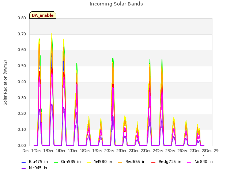Click the Dec 29 x-axis date label
The image size is (234, 175).
tap(212, 151)
